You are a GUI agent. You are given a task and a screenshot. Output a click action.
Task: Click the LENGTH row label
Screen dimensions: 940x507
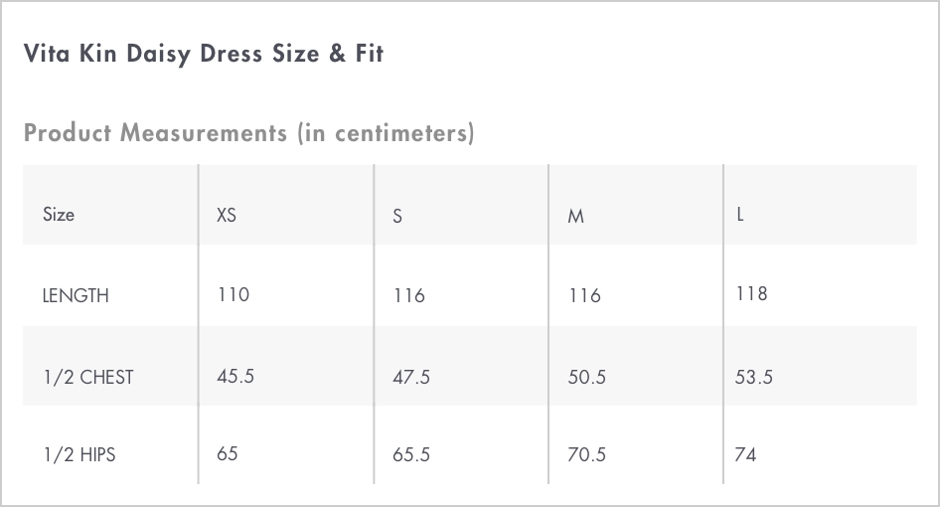[x=76, y=296]
